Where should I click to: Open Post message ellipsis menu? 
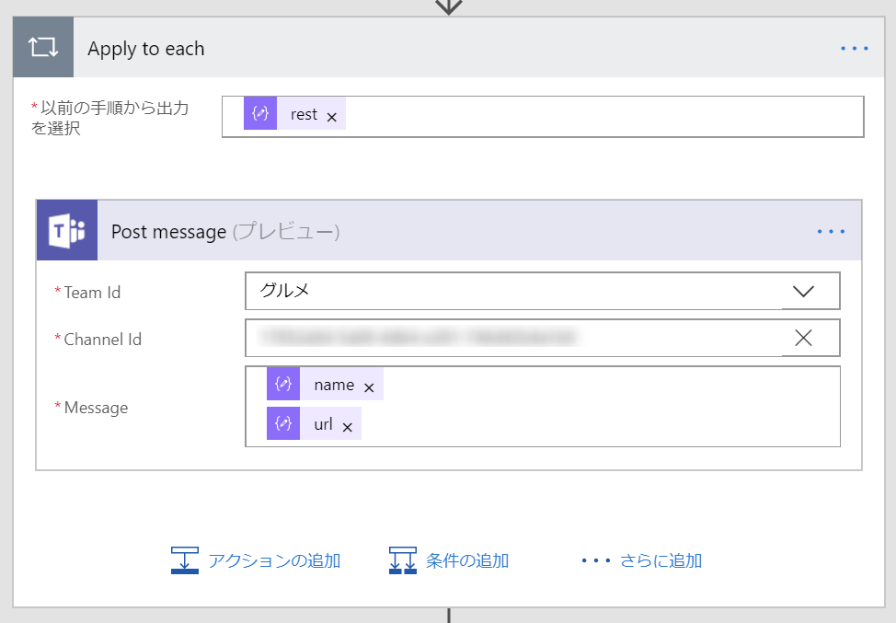point(831,232)
